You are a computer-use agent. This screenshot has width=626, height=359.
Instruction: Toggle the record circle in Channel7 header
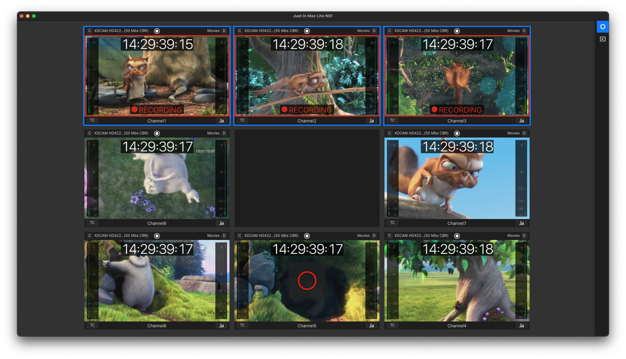(457, 133)
